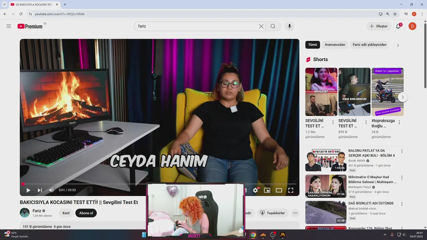The image size is (427, 240).
Task: Open the player settings gear
Action: [256, 190]
